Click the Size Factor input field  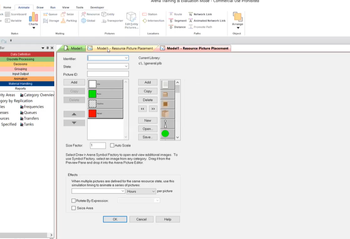click(x=98, y=145)
